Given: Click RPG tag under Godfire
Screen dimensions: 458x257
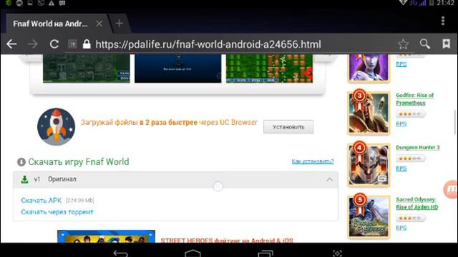Looking at the screenshot, I should (401, 124).
